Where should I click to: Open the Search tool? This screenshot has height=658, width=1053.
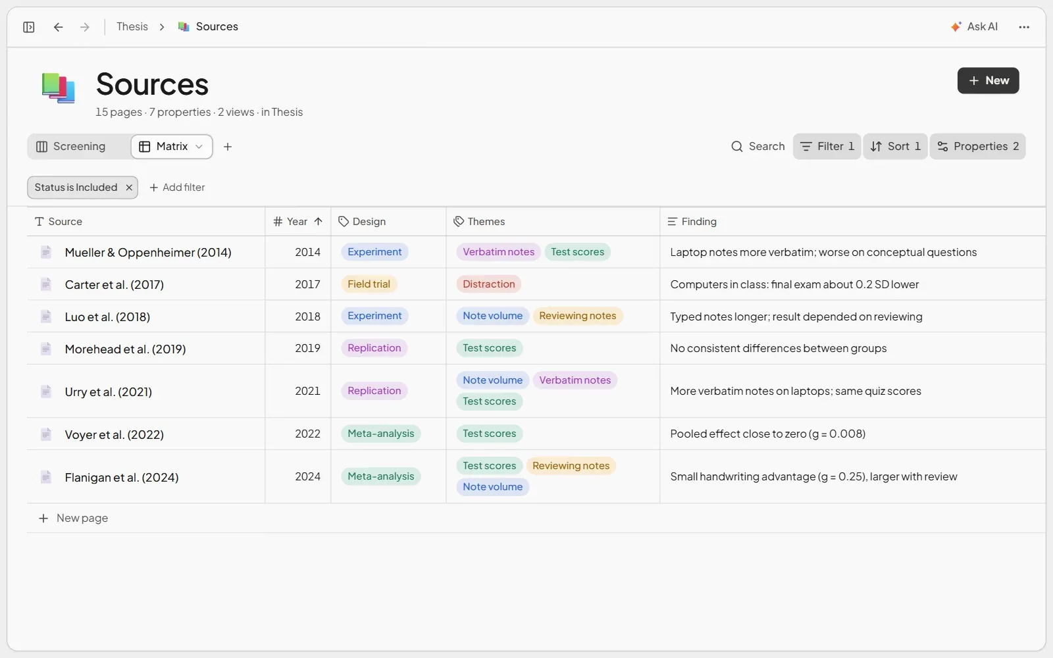coord(758,147)
